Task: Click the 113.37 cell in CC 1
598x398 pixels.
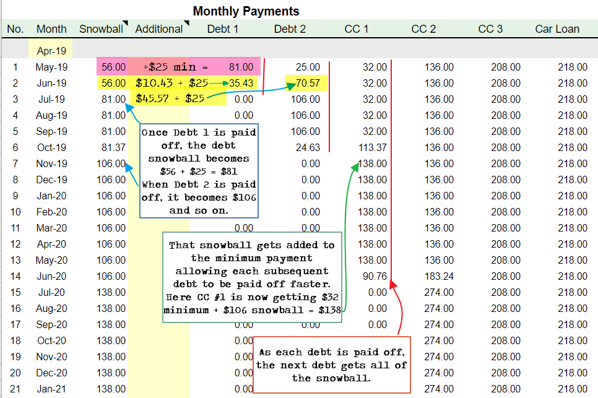Action: pos(372,147)
